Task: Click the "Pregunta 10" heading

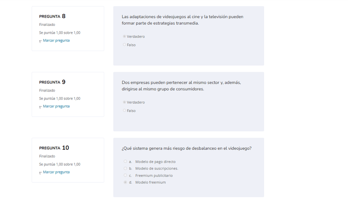Action: pyautogui.click(x=54, y=148)
